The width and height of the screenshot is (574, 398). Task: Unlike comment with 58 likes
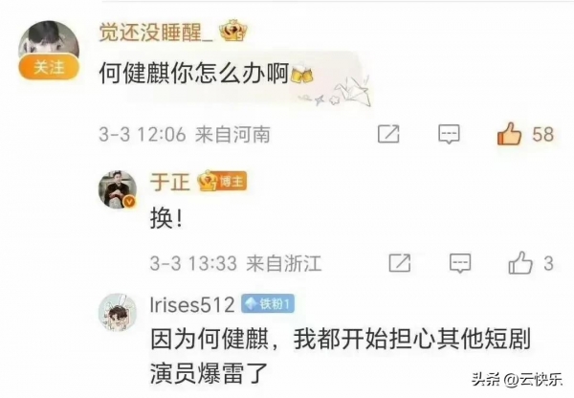(x=509, y=133)
